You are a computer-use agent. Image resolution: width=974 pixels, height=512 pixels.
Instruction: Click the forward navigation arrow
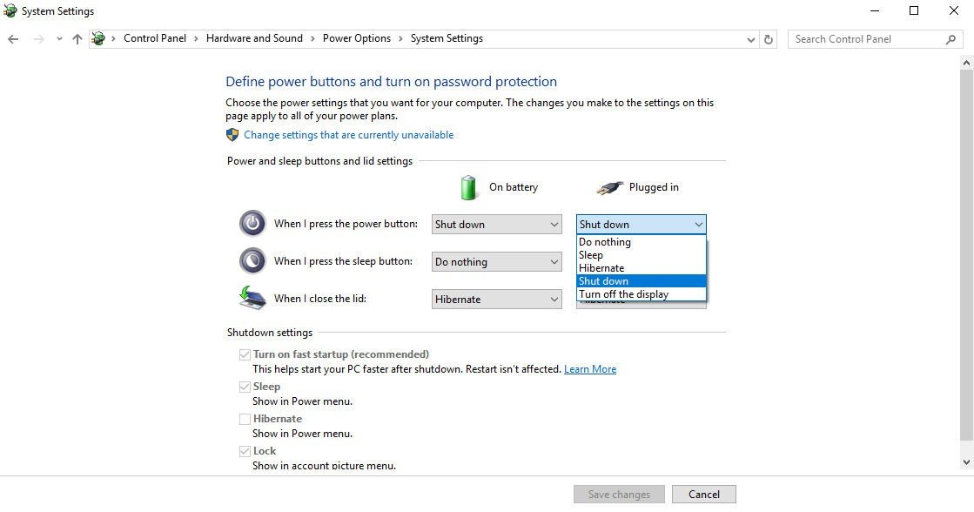tap(38, 39)
